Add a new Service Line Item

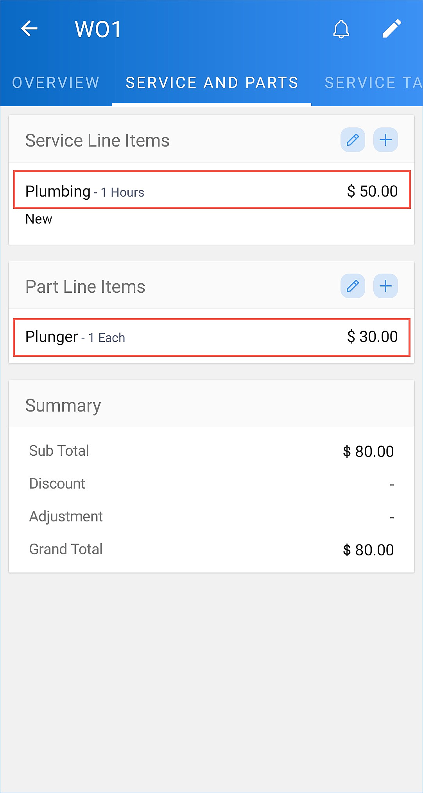pyautogui.click(x=385, y=140)
